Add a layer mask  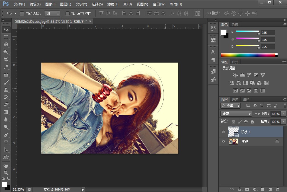pos(247,189)
